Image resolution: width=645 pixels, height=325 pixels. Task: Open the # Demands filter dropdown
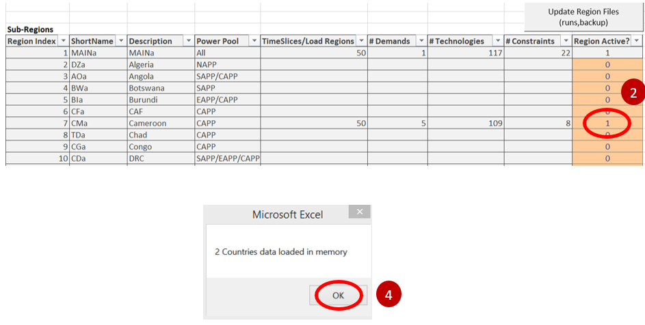pos(421,41)
